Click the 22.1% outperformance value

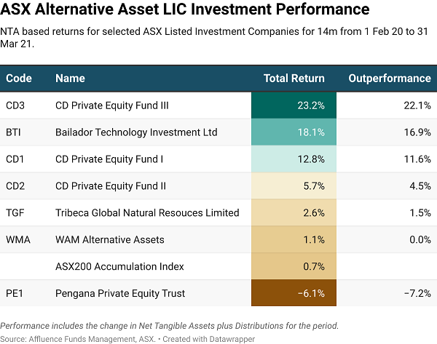point(417,105)
